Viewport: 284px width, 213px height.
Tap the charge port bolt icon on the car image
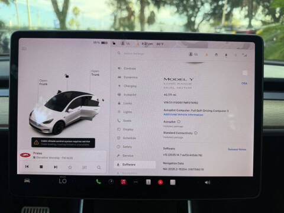pyautogui.click(x=103, y=100)
